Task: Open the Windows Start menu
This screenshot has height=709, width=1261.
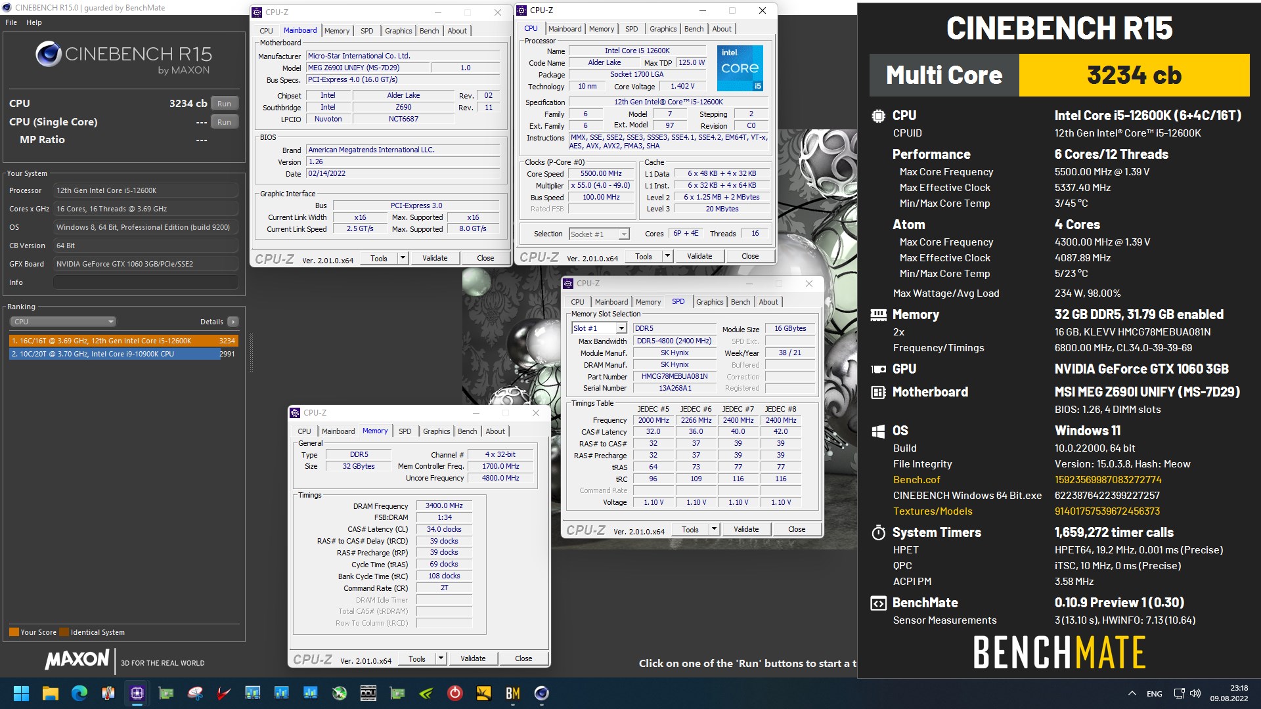Action: 21,693
